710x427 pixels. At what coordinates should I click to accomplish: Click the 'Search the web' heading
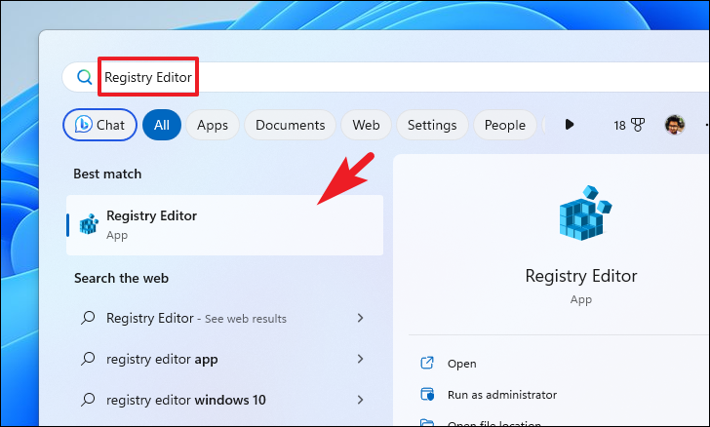(121, 278)
